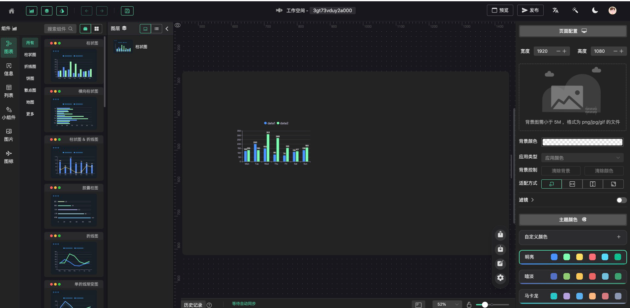Filter components by 地图 maps

[x=30, y=102]
